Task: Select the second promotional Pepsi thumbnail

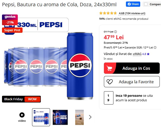Action: pyautogui.click(x=60, y=117)
